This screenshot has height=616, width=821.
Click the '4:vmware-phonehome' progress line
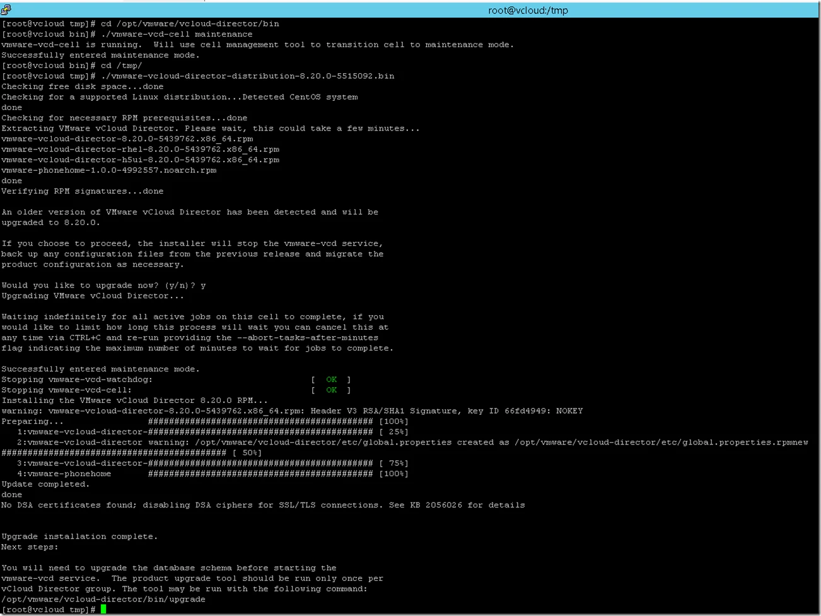(x=213, y=474)
